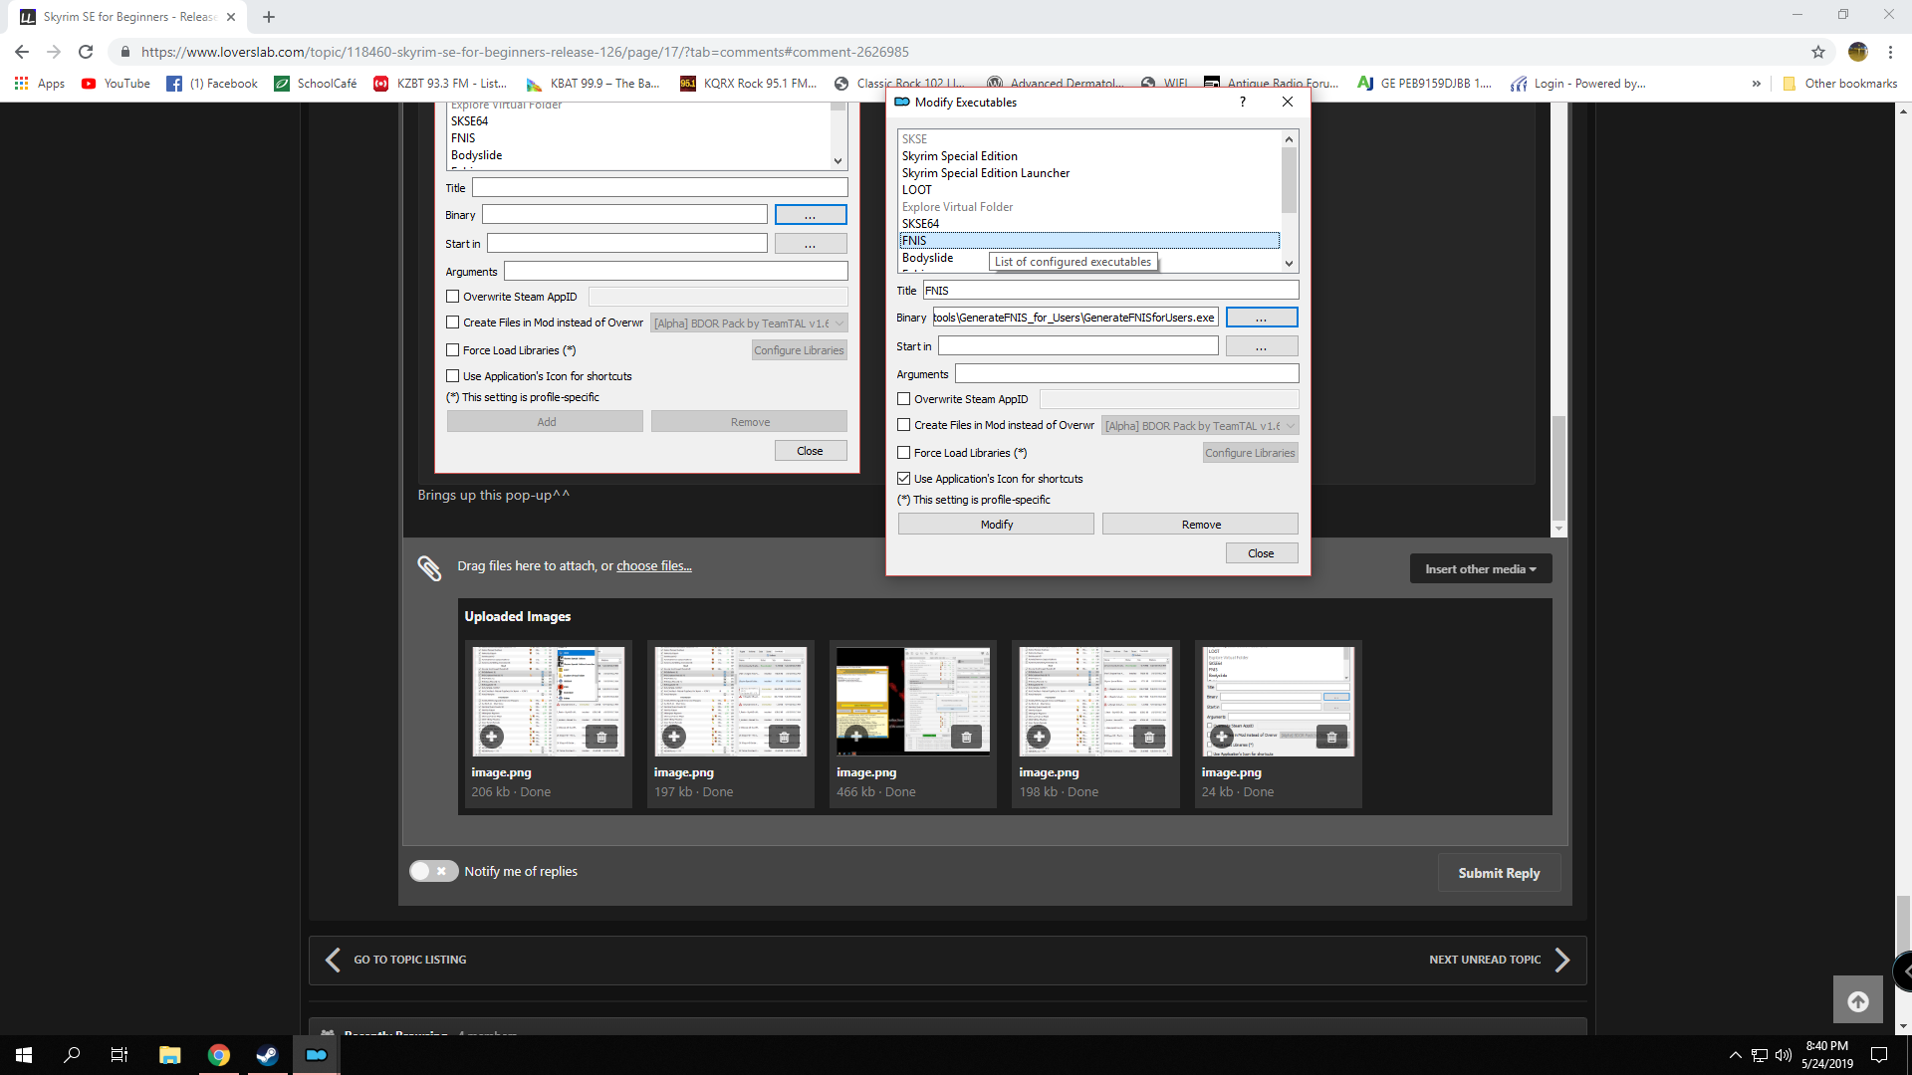
Task: Click the Arguments field in Modify Executables dialog
Action: 1126,374
